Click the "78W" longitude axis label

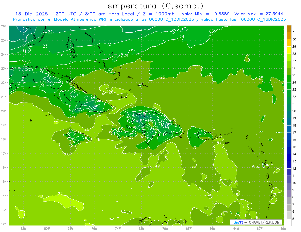click(70, 228)
